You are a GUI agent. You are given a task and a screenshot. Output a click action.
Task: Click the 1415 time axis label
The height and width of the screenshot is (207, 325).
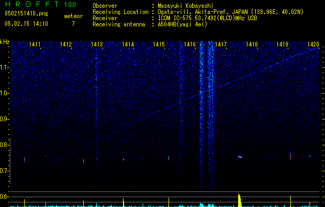(x=159, y=44)
